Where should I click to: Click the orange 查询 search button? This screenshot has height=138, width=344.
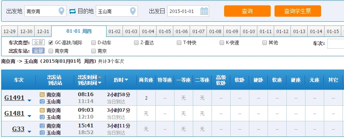[x=247, y=11]
